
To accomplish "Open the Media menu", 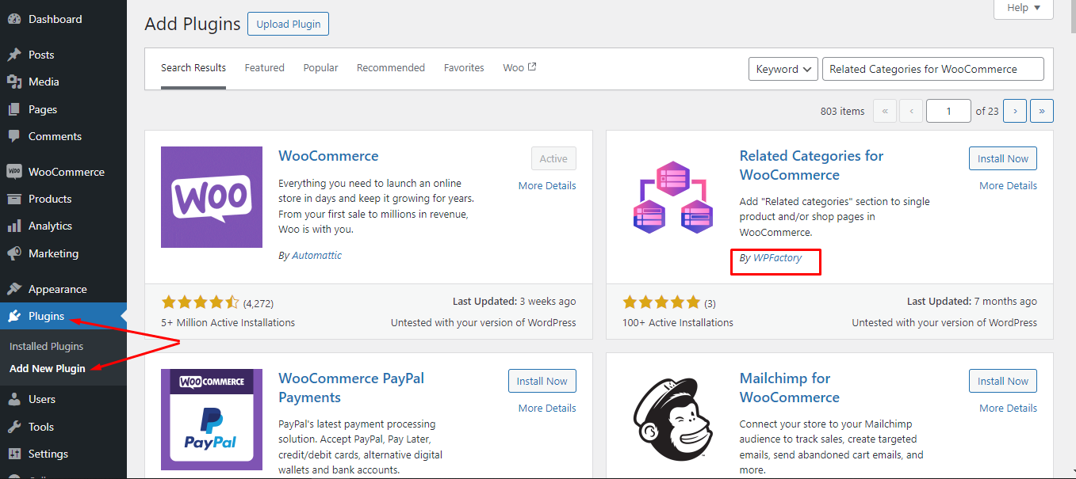I will 63,82.
